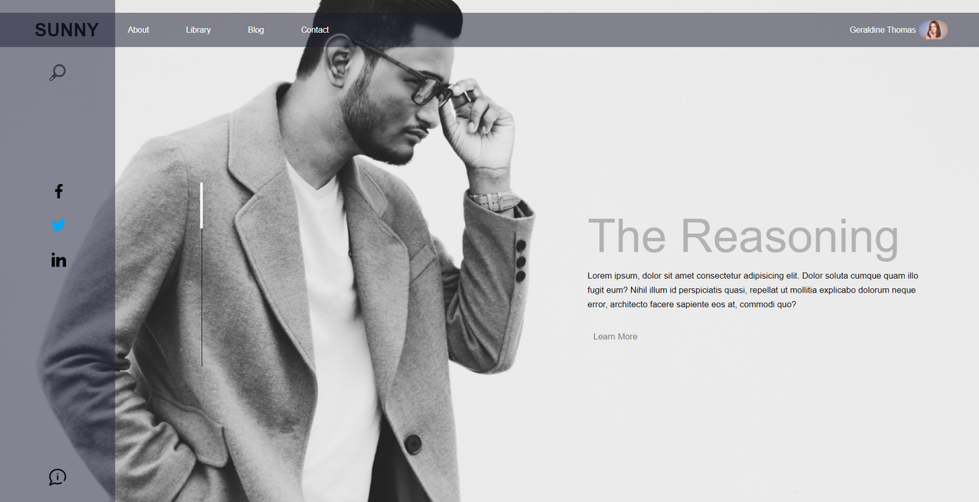Select the Contact nav link
979x502 pixels.
tap(314, 30)
